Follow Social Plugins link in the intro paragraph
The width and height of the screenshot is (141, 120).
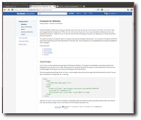click(92, 30)
